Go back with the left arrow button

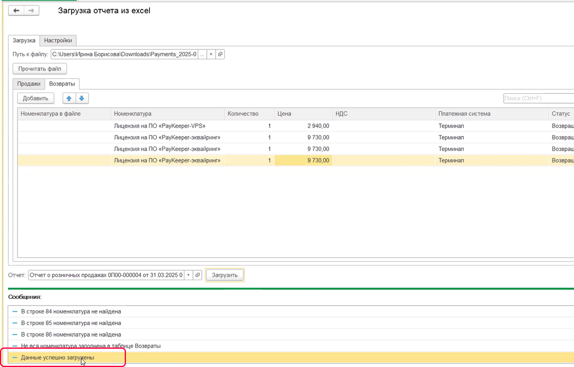(16, 11)
